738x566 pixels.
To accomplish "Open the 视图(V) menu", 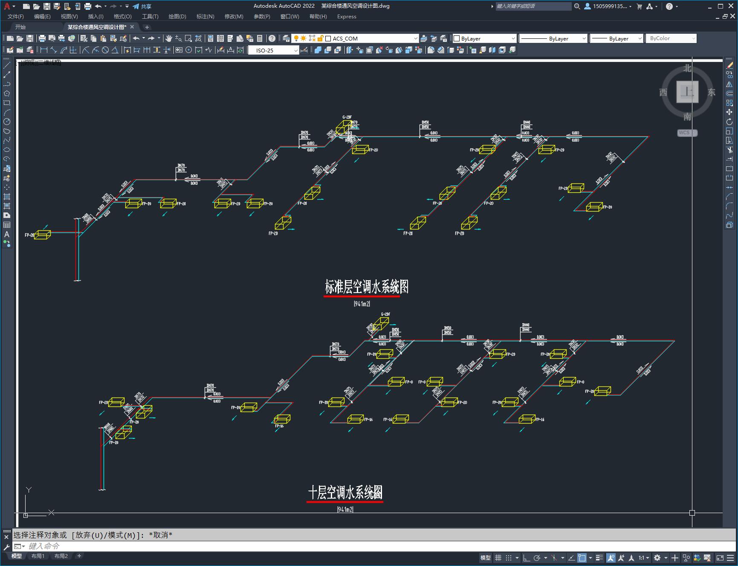I will click(69, 16).
